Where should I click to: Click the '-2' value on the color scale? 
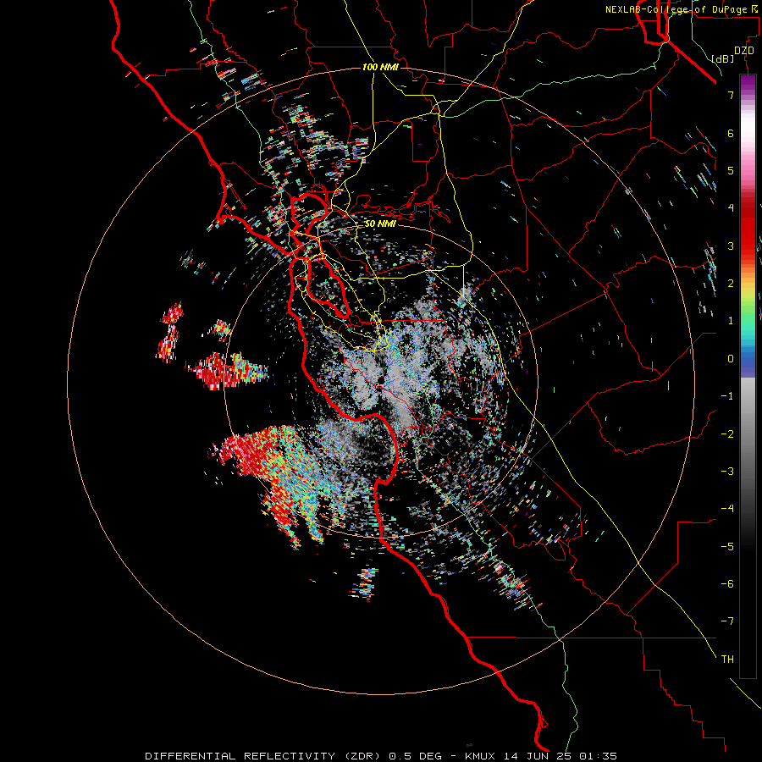[x=727, y=434]
